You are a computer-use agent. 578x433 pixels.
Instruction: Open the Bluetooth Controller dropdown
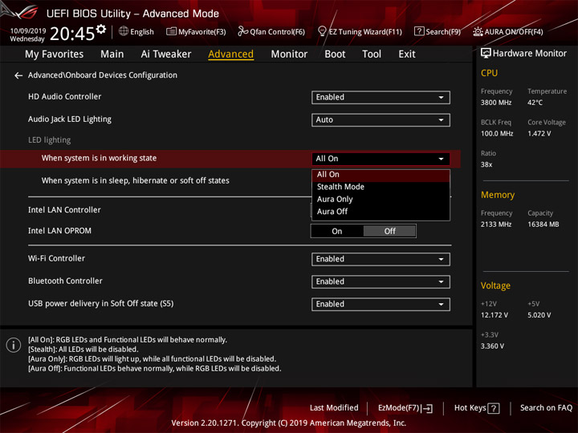click(381, 281)
